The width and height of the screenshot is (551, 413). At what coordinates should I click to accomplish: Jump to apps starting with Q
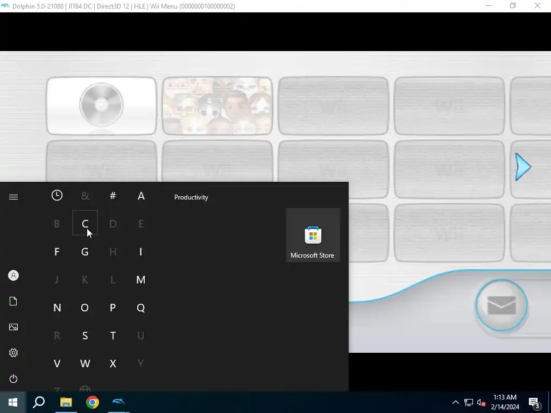click(x=141, y=308)
